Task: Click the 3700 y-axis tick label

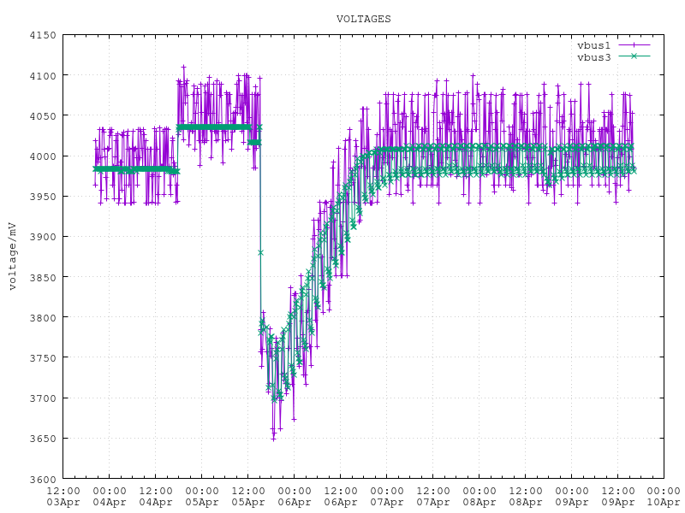Action: click(x=43, y=398)
